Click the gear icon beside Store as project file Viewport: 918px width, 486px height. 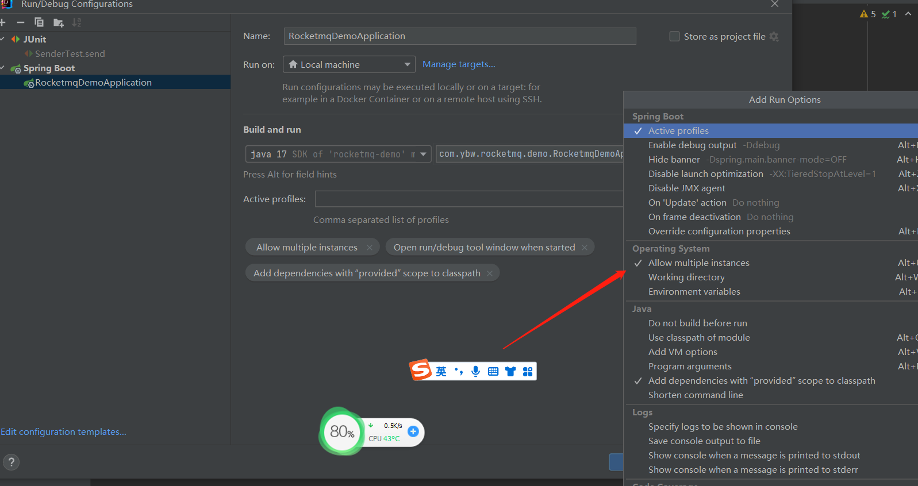pos(774,36)
